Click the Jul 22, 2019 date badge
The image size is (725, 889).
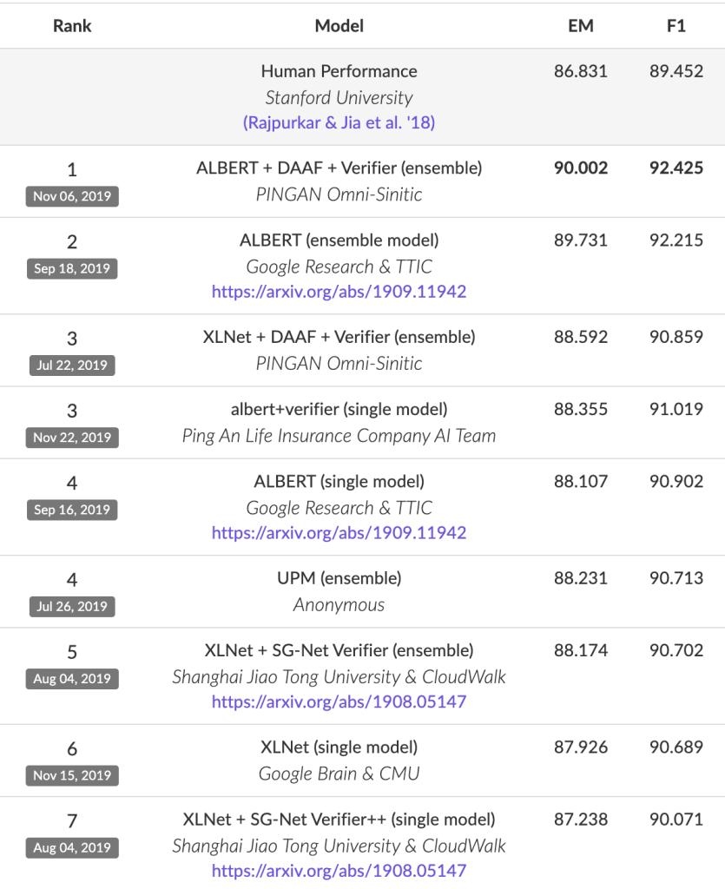[72, 365]
